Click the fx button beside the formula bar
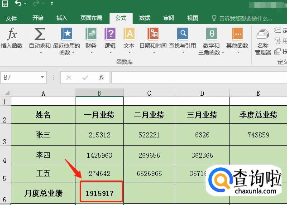Image resolution: width=287 pixels, height=205 pixels. 101,78
